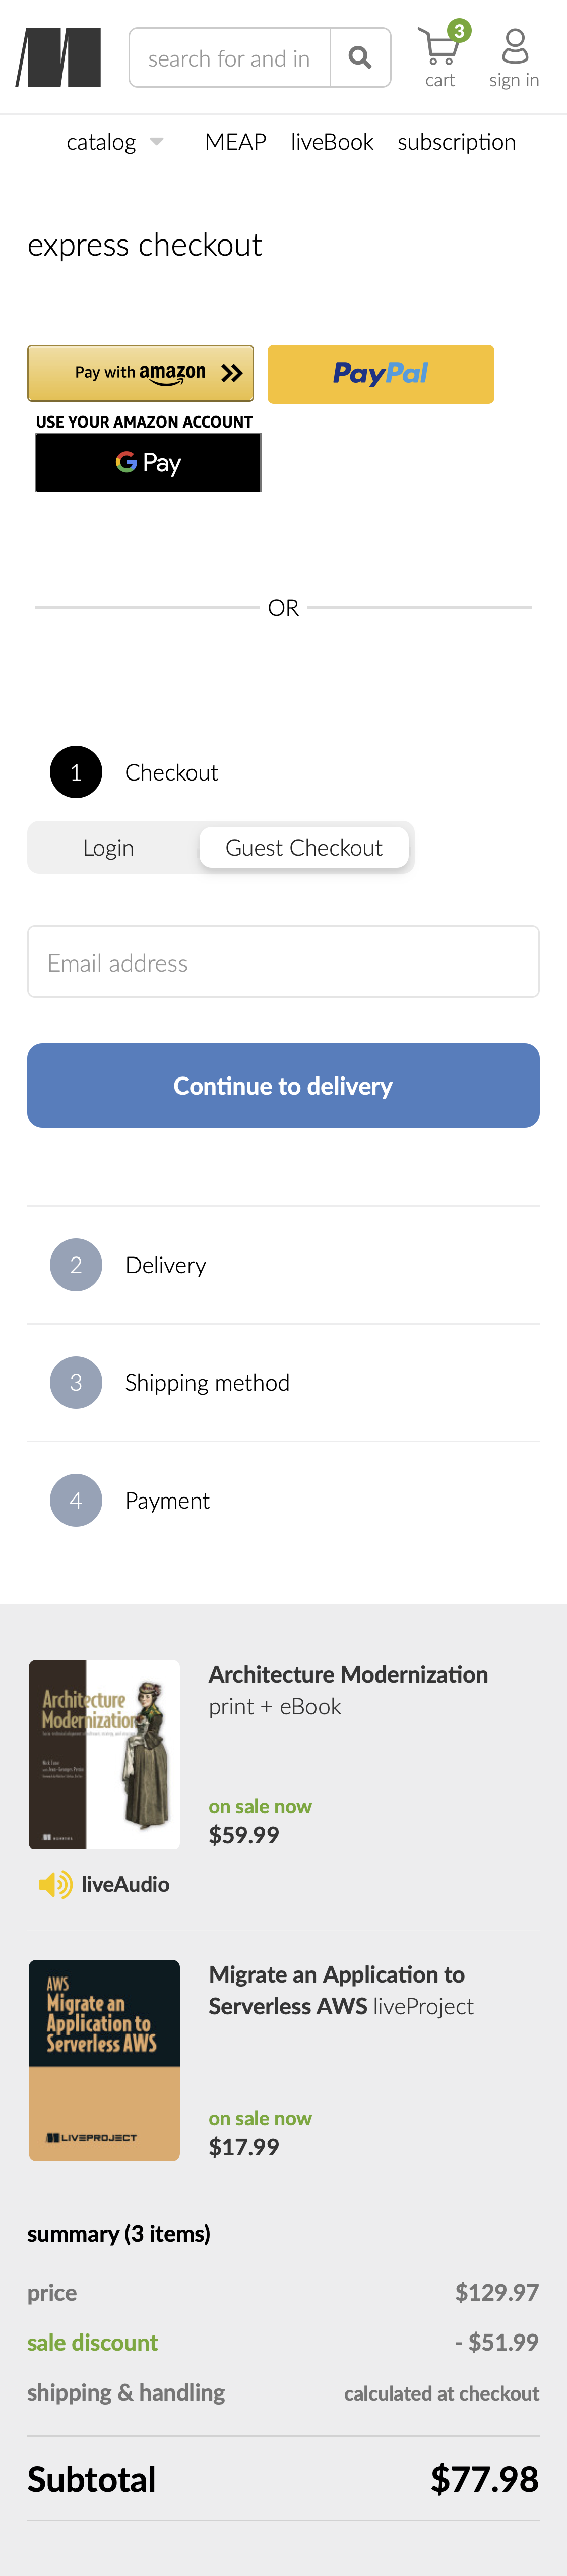Screen dimensions: 567x2576
Task: Open the liveBook menu item
Action: tap(331, 141)
